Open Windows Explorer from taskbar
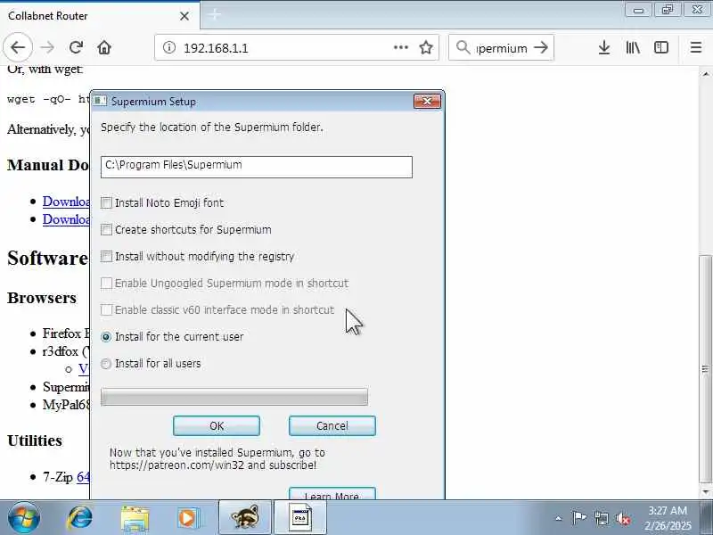The width and height of the screenshot is (713, 535). (135, 518)
